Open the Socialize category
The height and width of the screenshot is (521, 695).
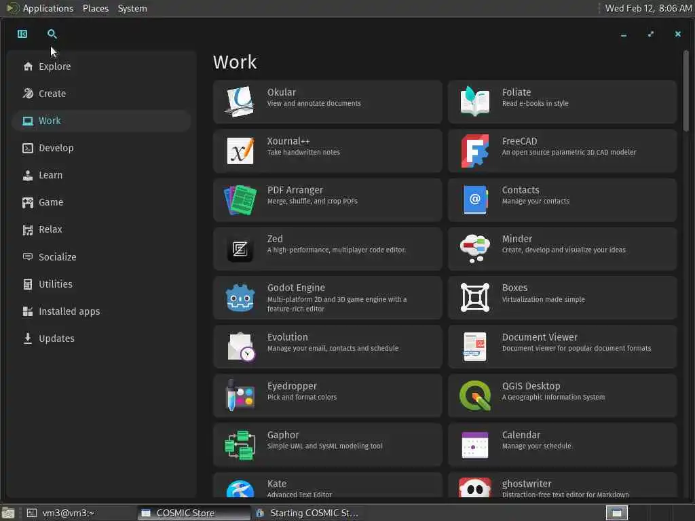pos(102,257)
